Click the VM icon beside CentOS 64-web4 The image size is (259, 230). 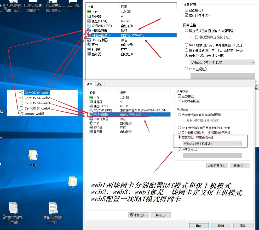pos(21,108)
